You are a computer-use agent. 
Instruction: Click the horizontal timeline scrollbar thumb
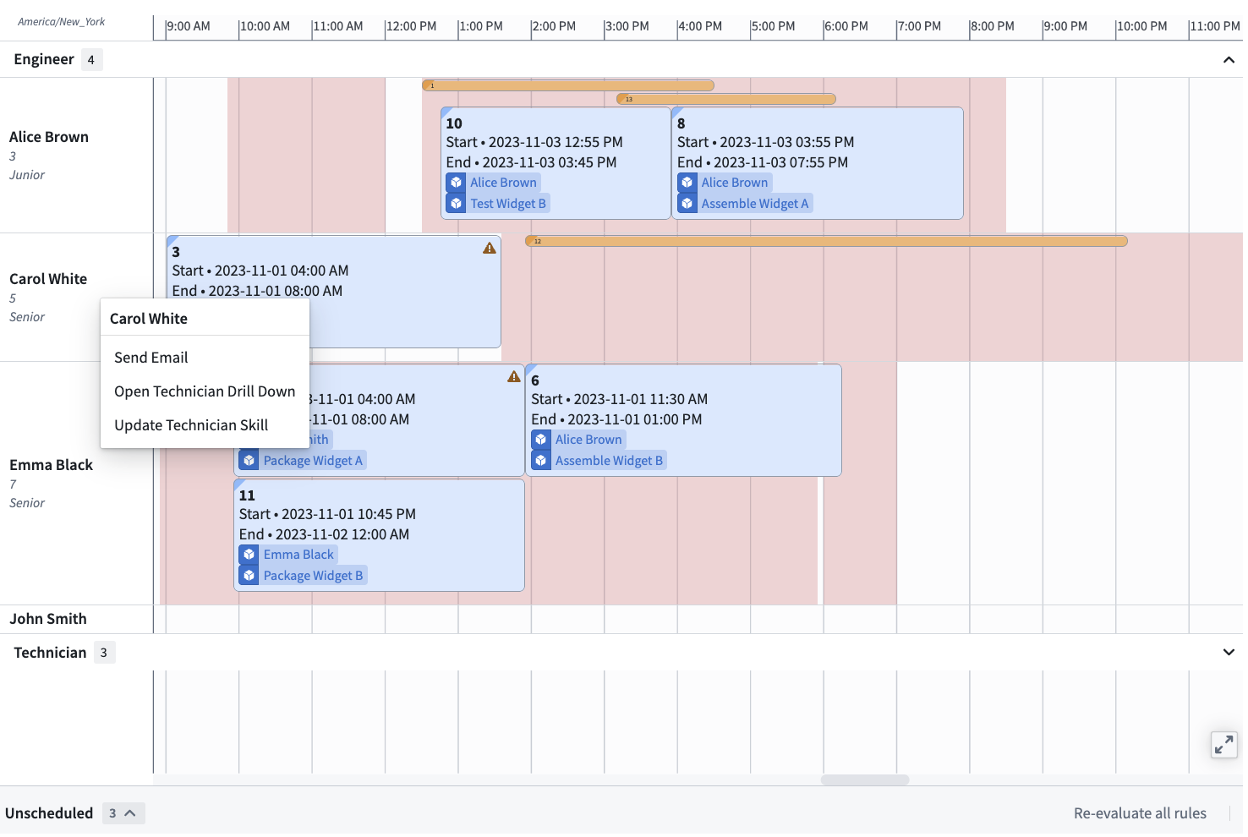click(x=865, y=780)
